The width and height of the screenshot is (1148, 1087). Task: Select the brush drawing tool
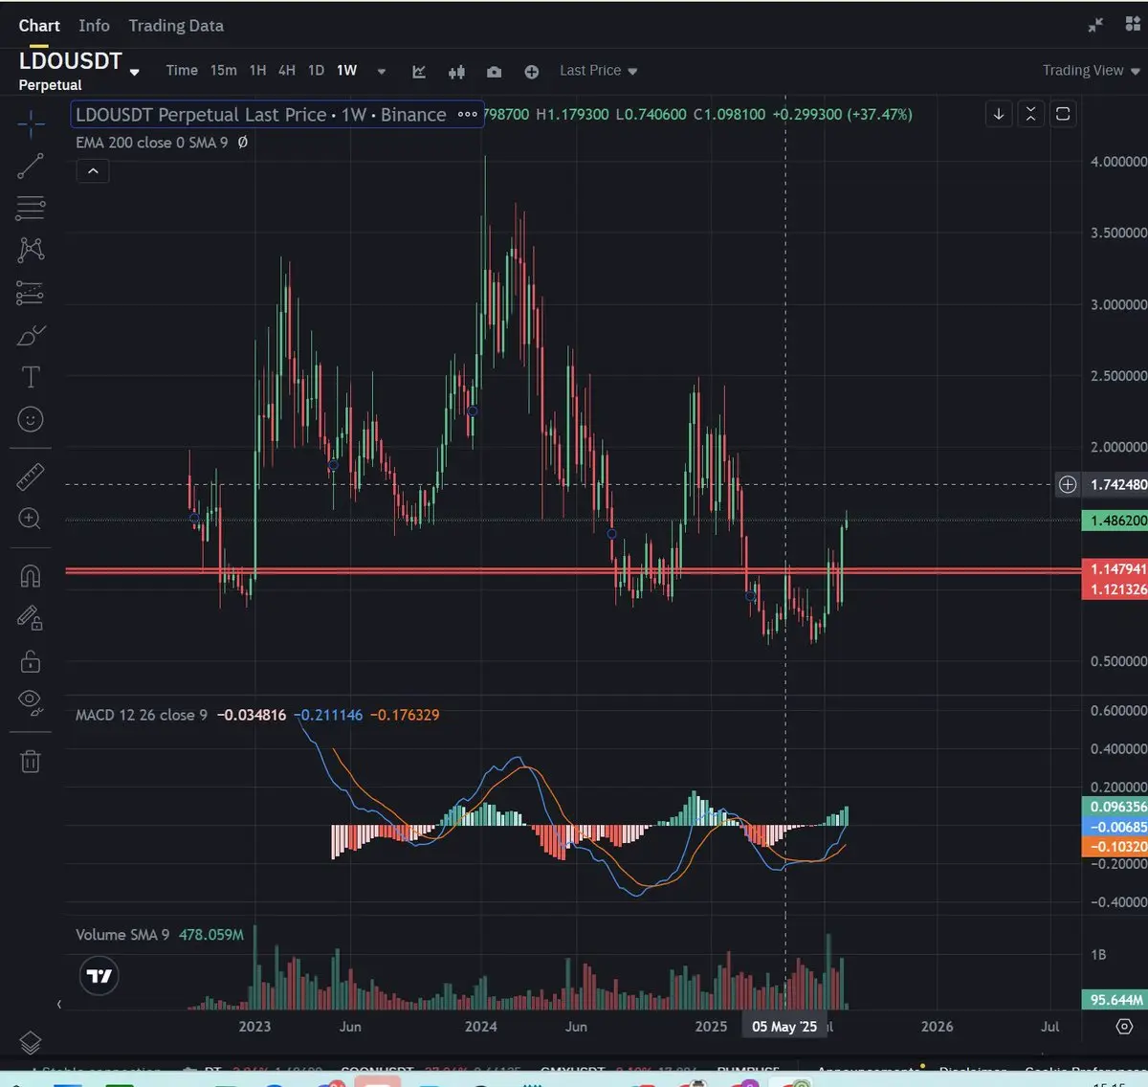pyautogui.click(x=31, y=335)
